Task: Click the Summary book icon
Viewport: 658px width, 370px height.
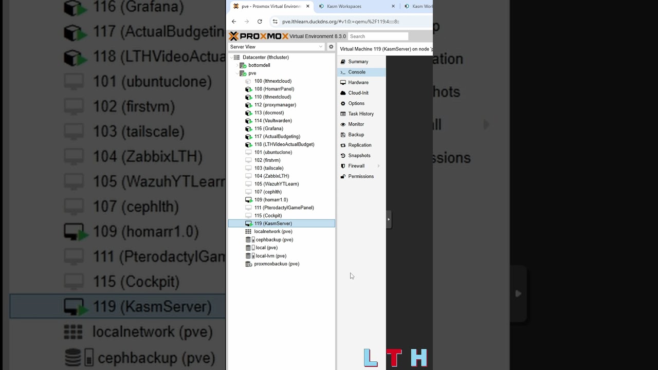Action: pos(343,62)
